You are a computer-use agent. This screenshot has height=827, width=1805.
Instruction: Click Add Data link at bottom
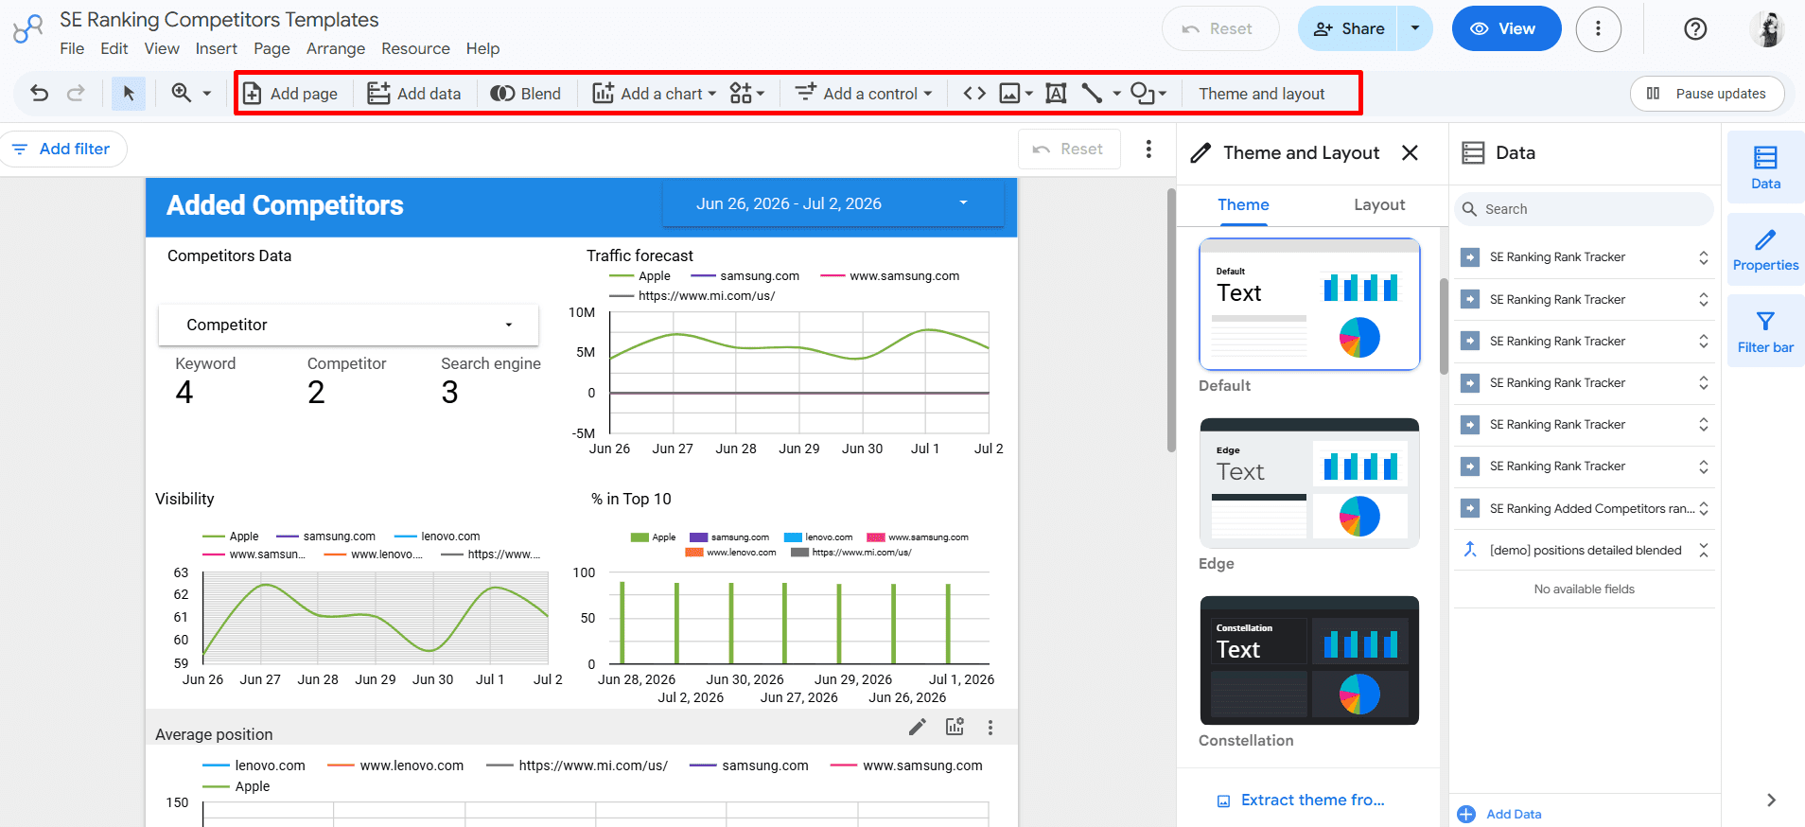pos(1499,814)
